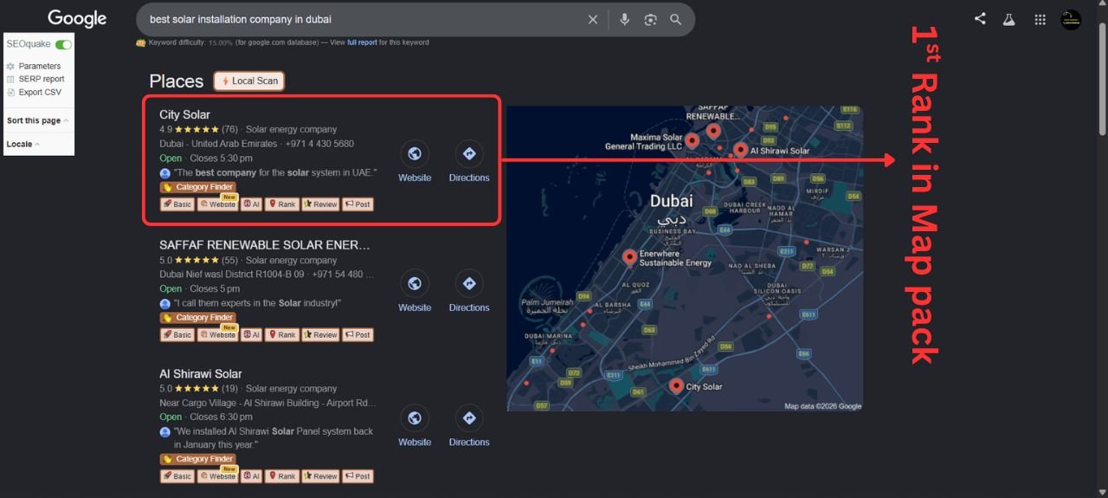Click Website audit button under SAFFAF Renewable
The image size is (1108, 498).
(x=217, y=334)
